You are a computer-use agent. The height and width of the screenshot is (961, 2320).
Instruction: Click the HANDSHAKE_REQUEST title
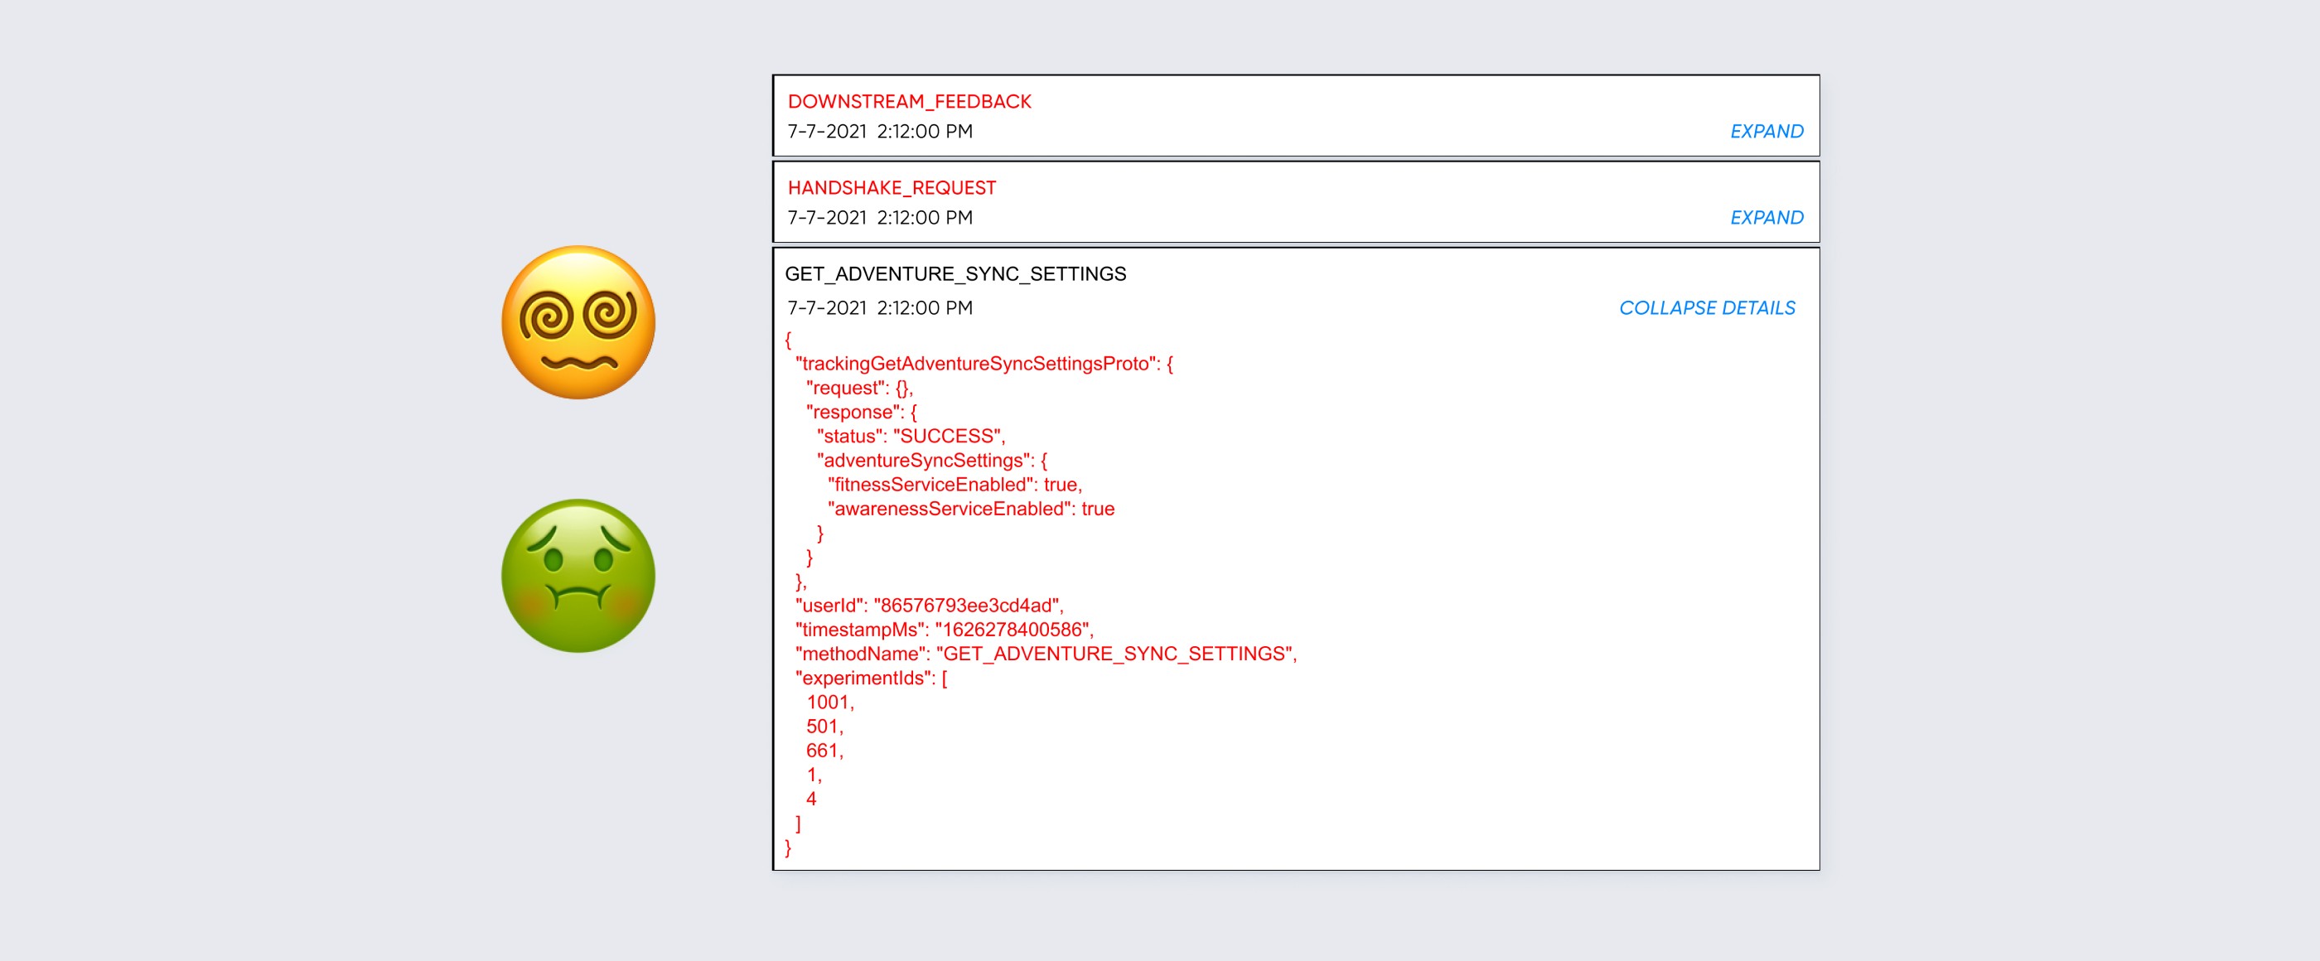891,188
